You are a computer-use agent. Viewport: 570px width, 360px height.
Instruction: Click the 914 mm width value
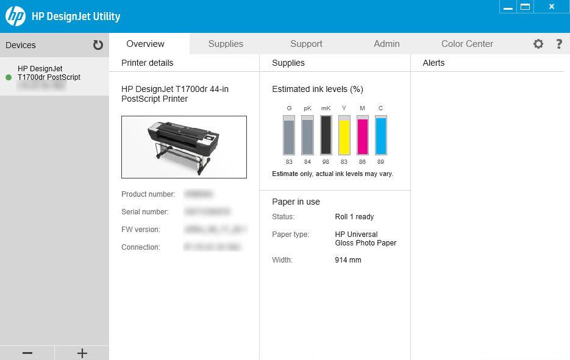[348, 259]
